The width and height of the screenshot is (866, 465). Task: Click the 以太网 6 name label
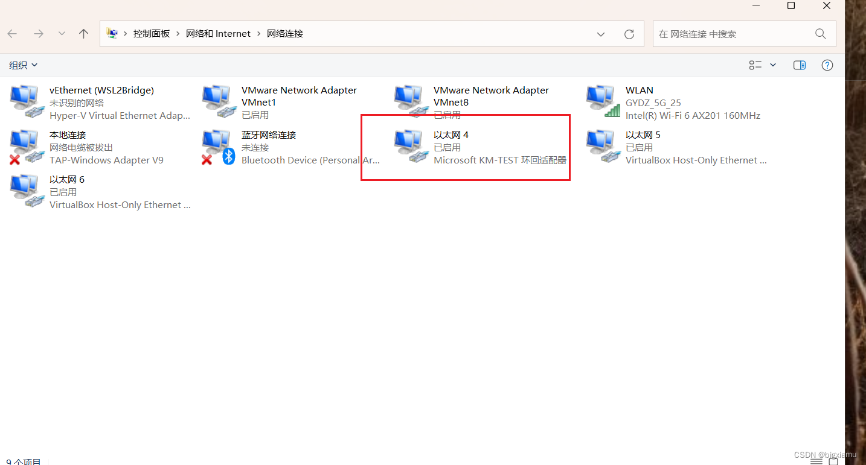pos(67,180)
